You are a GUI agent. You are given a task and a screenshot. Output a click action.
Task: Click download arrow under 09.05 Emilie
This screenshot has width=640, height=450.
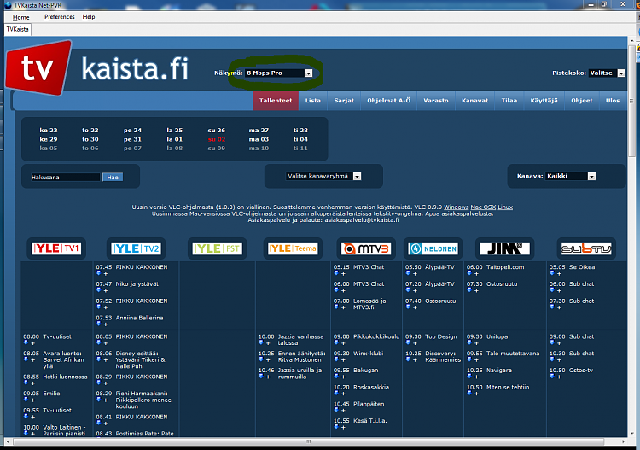click(26, 400)
